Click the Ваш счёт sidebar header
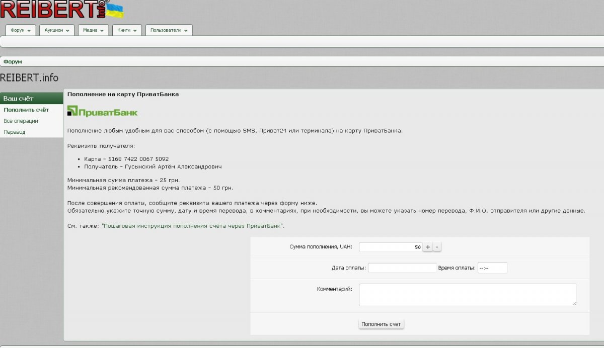 (31, 98)
